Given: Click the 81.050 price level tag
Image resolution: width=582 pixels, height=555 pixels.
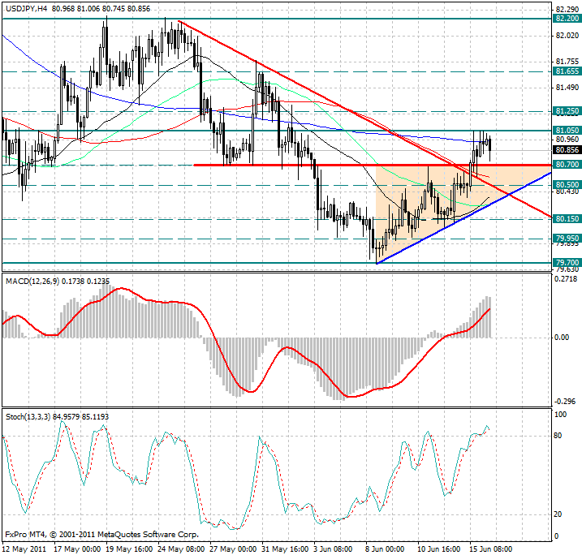Looking at the screenshot, I should 566,130.
